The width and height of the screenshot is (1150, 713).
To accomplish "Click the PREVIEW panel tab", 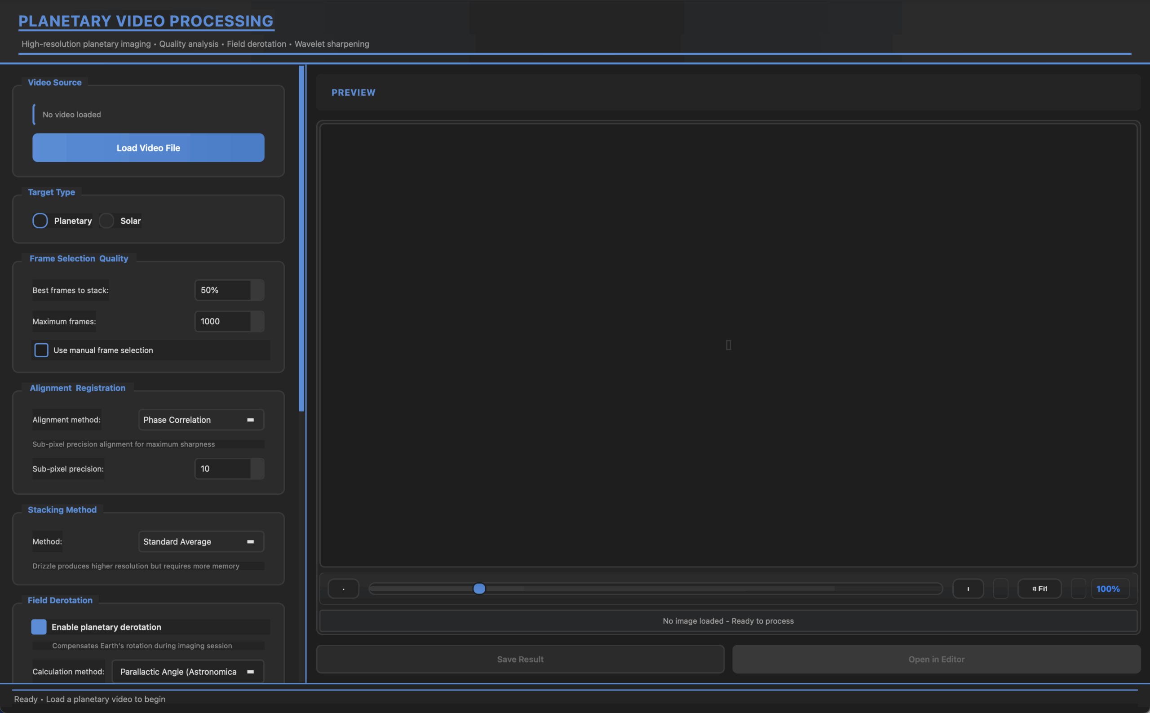I will pyautogui.click(x=353, y=93).
